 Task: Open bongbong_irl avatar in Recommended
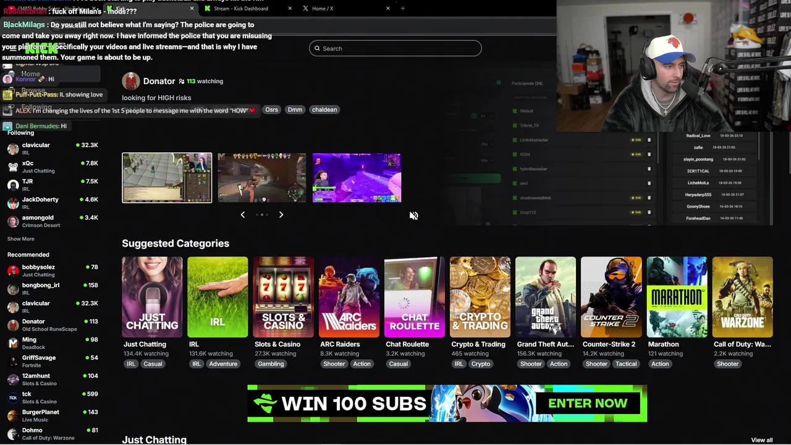pyautogui.click(x=12, y=289)
